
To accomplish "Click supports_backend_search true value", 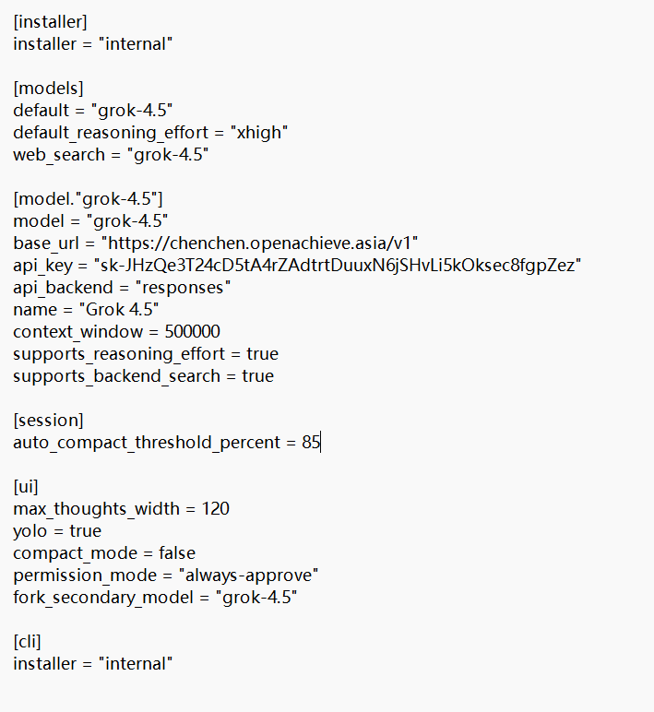I will [257, 376].
